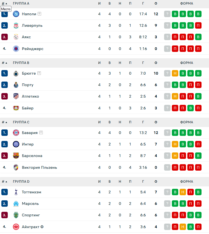Click the orange Н draw badge for Брюгге
The image size is (209, 234).
coord(175,73)
